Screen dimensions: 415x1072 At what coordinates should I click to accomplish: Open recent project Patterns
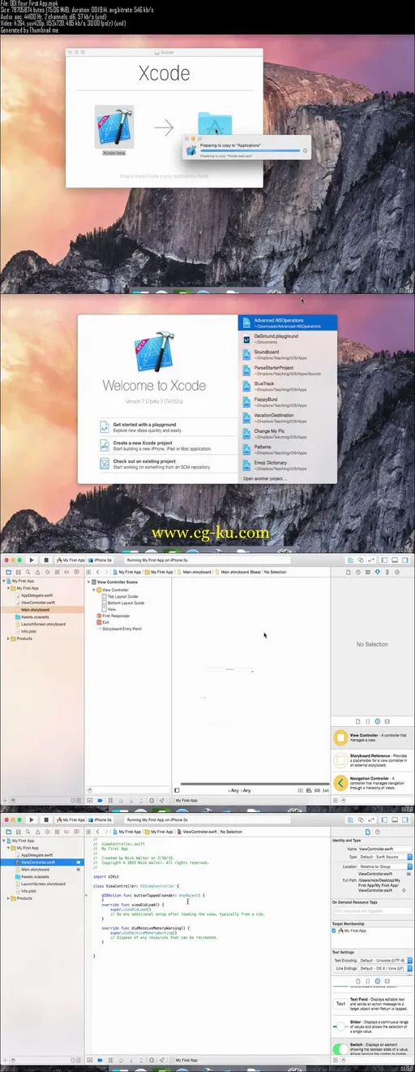coord(287,449)
